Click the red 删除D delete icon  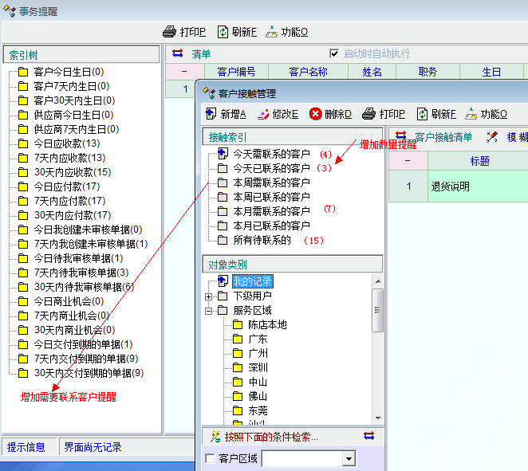point(316,114)
